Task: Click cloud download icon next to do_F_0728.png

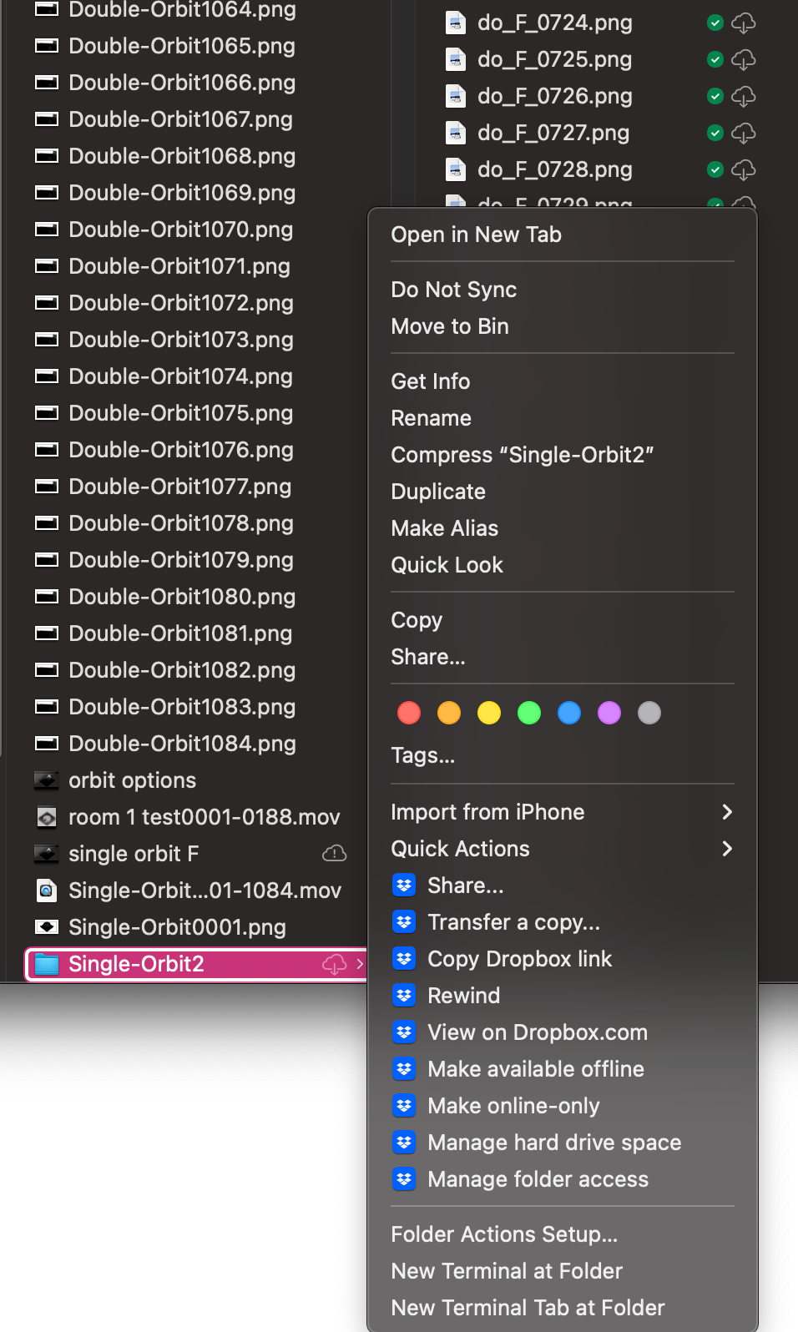Action: (x=743, y=169)
